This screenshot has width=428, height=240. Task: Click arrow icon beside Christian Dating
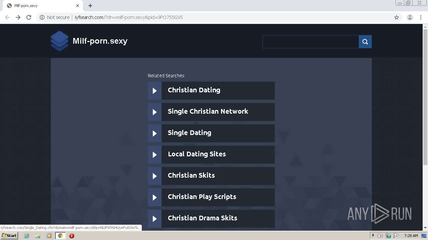tap(154, 91)
